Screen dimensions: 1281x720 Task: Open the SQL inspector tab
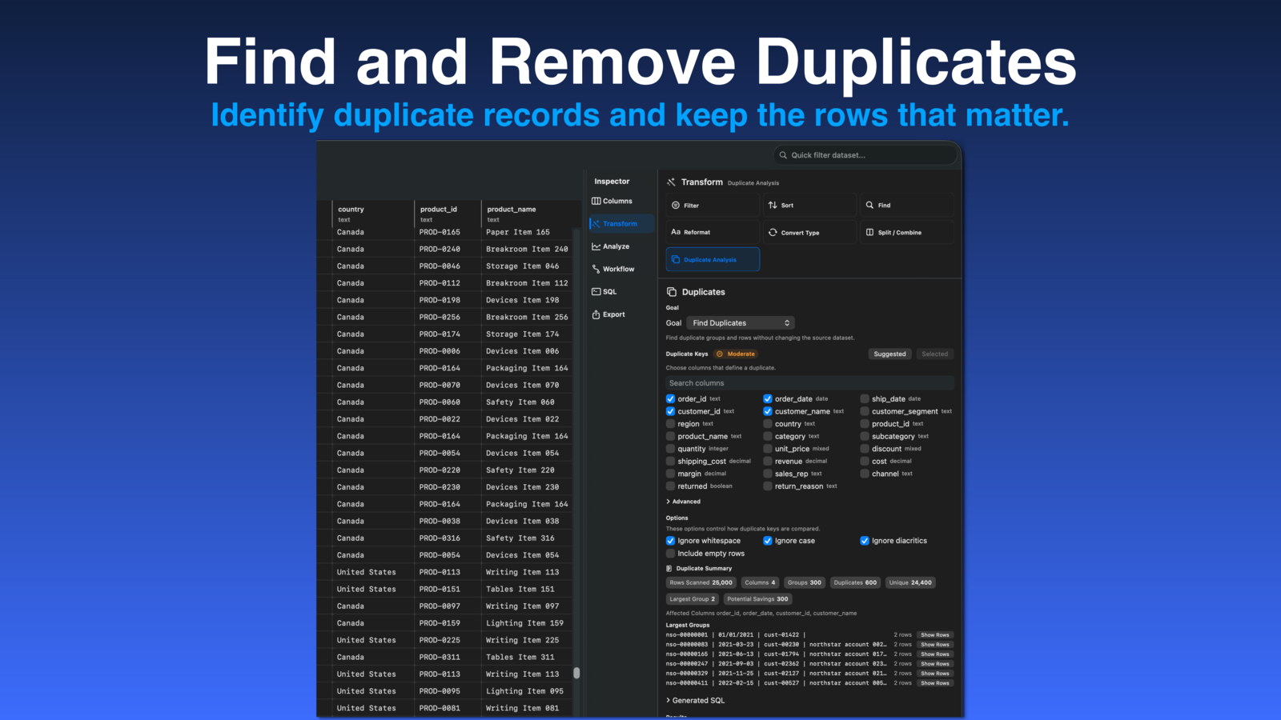(x=604, y=292)
